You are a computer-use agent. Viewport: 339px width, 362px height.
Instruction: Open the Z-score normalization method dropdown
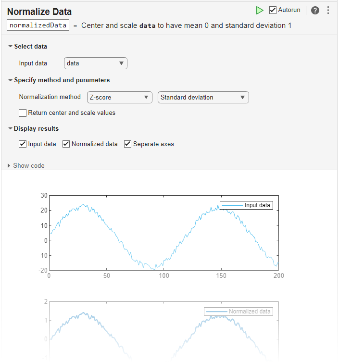[x=119, y=97]
